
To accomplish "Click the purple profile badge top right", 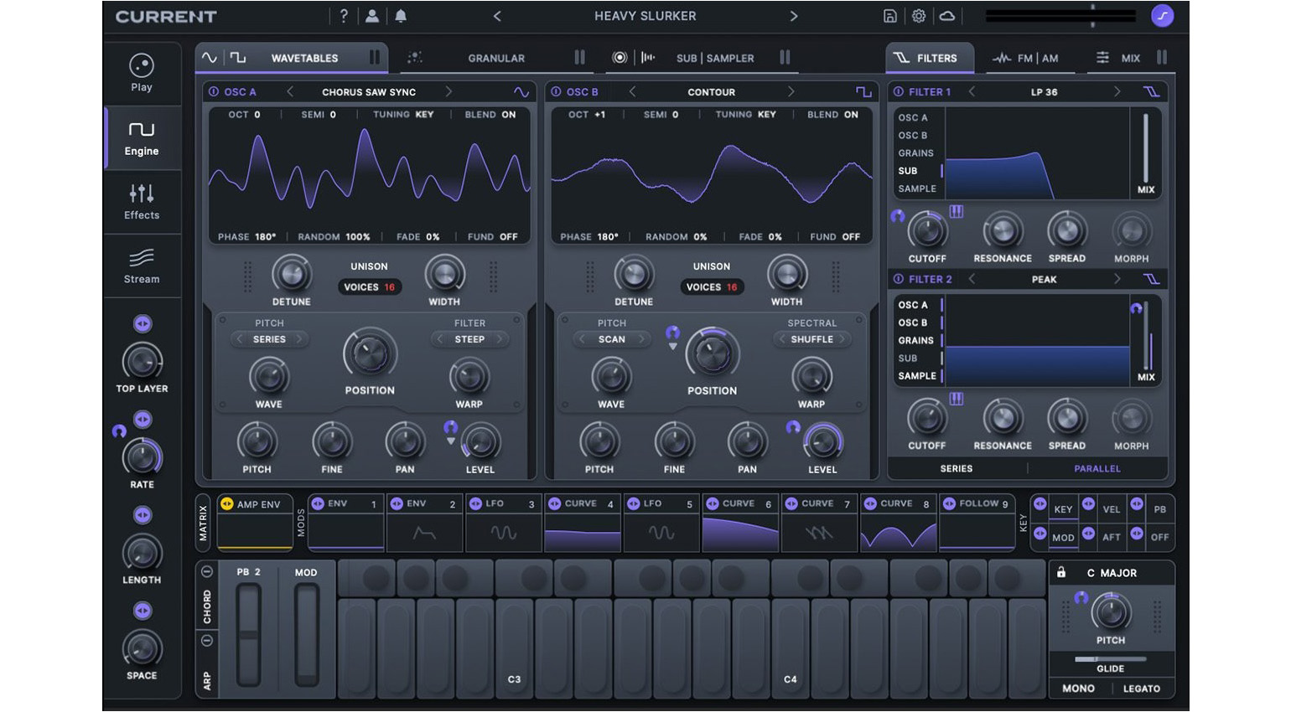I will point(1162,16).
